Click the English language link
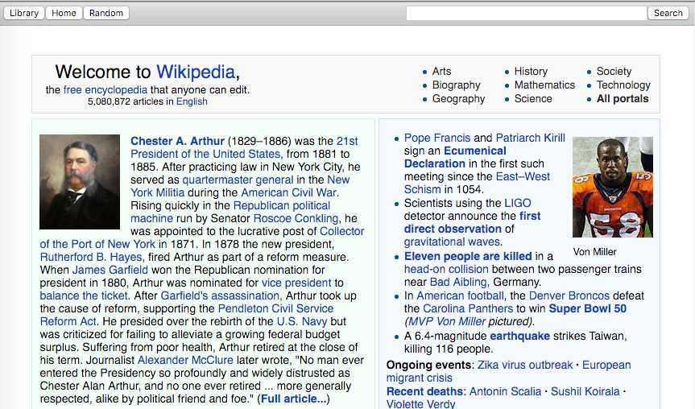695x409 pixels. point(192,101)
